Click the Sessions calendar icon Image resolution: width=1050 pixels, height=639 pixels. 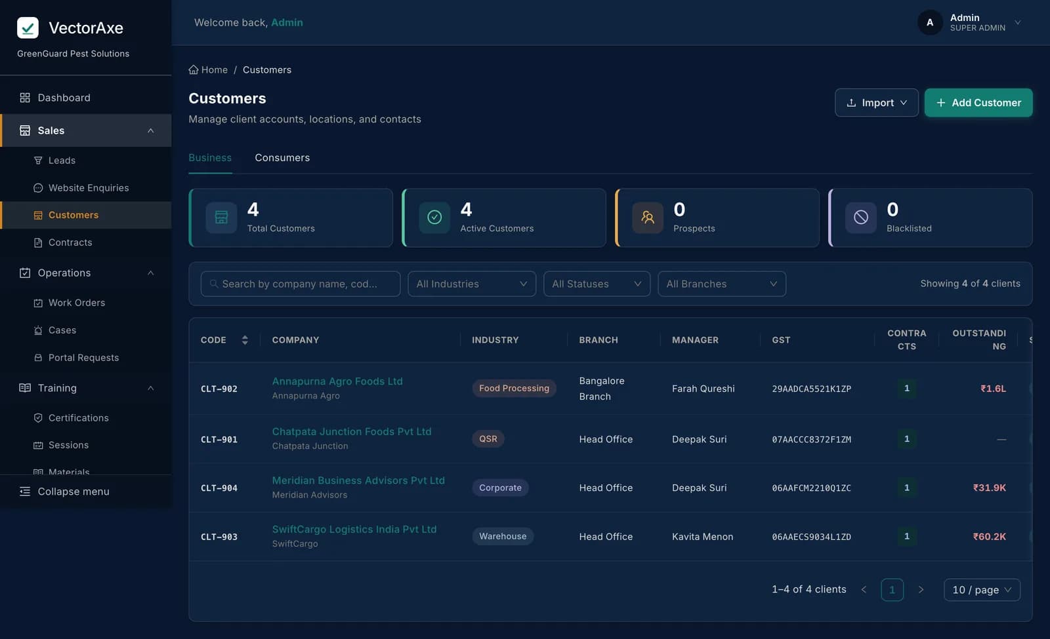[38, 445]
